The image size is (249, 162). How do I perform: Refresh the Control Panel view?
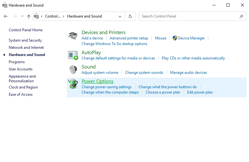[x=130, y=16]
